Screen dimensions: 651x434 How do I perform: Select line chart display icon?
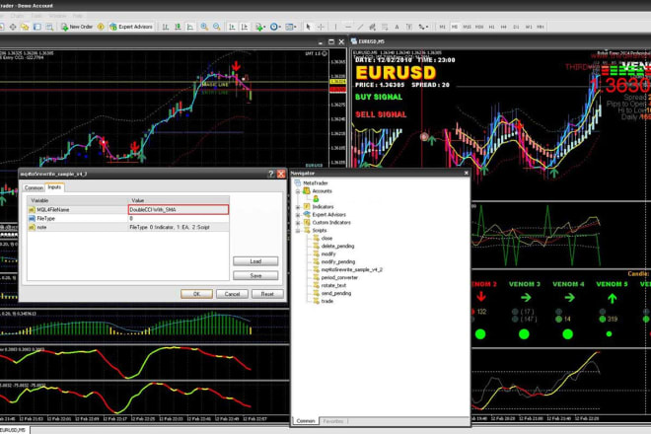[190, 27]
